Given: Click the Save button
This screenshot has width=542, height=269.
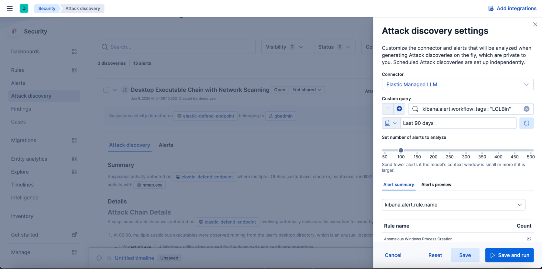Looking at the screenshot, I should pos(465,255).
